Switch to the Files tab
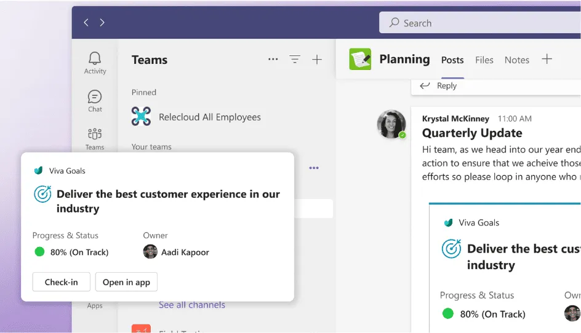Screen dimensions: 581x333 (x=484, y=60)
